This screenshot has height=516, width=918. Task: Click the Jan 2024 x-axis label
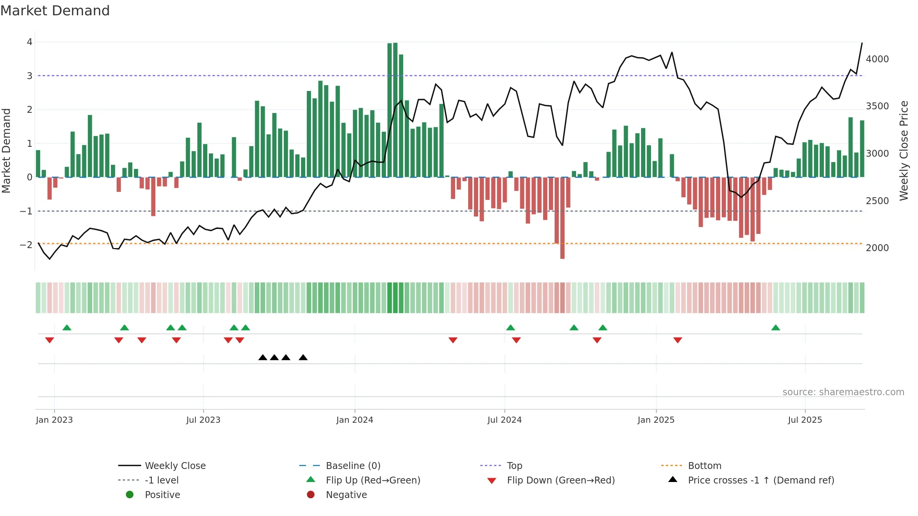[x=355, y=420]
